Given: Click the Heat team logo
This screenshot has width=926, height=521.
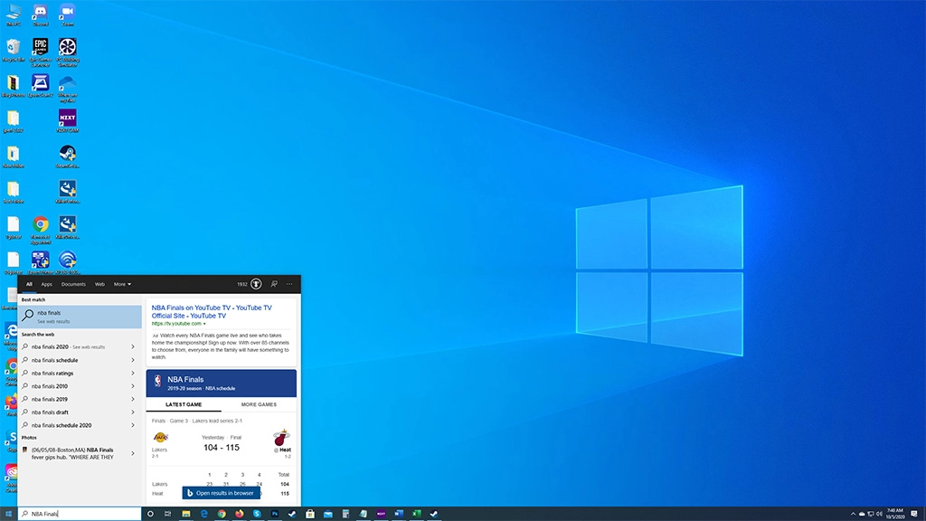Looking at the screenshot, I should (281, 438).
